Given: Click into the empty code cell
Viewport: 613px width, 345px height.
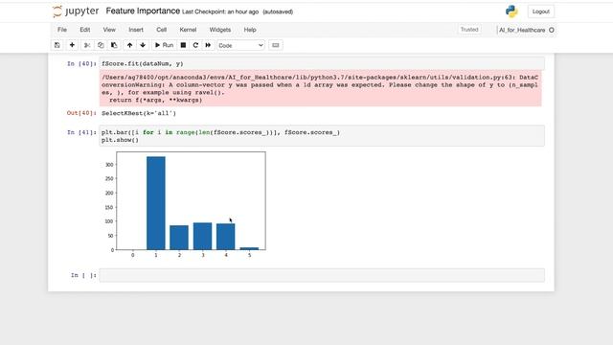Looking at the screenshot, I should 322,275.
